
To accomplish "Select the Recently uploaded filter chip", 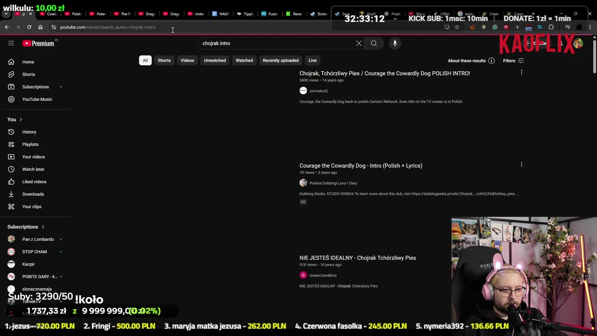I will pyautogui.click(x=280, y=60).
